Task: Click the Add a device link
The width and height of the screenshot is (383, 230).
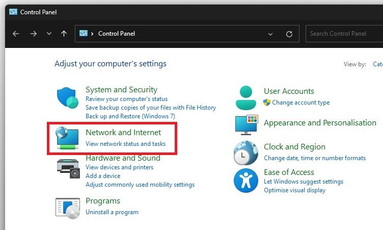Action: [x=103, y=176]
